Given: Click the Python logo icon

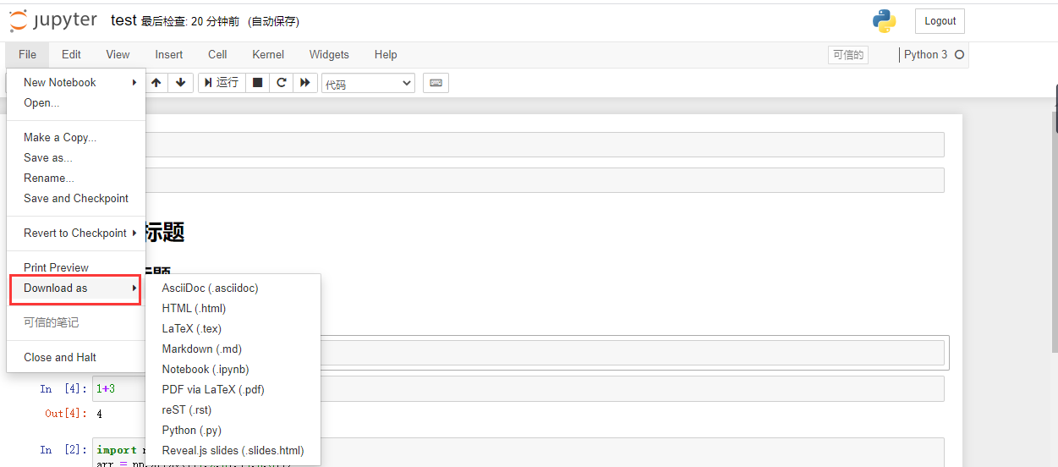Looking at the screenshot, I should pyautogui.click(x=885, y=21).
